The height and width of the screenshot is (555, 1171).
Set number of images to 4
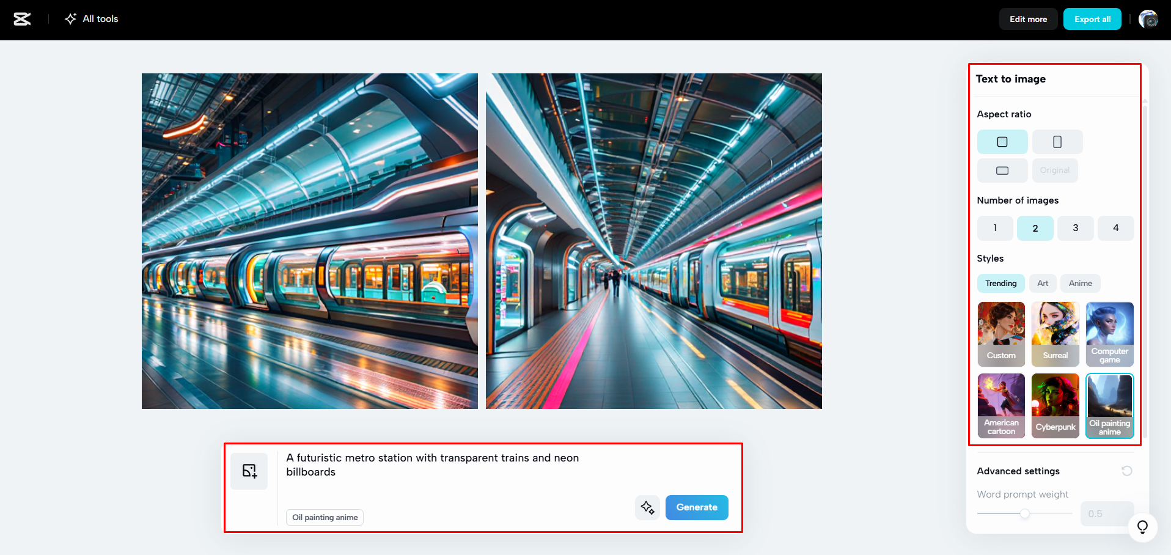pos(1116,228)
